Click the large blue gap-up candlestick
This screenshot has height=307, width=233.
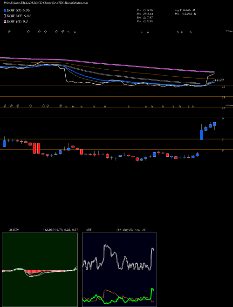[201, 134]
